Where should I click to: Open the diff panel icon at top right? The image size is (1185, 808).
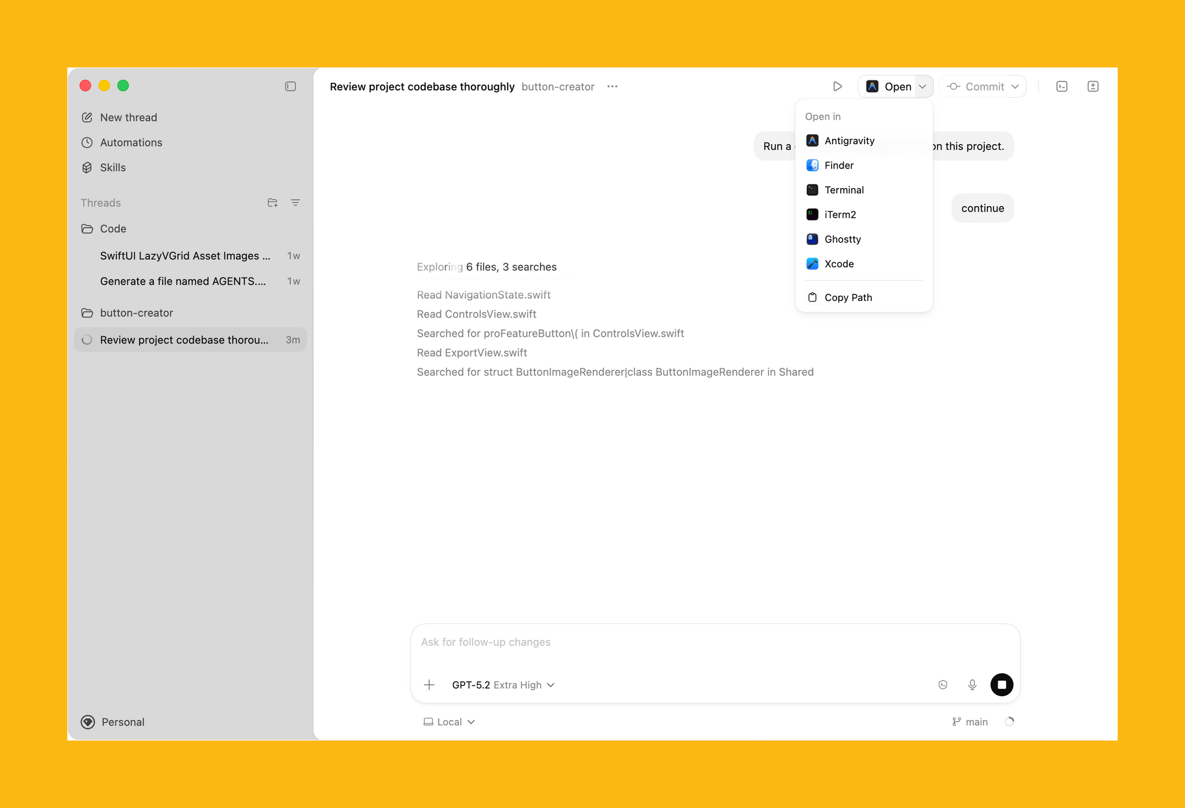[1093, 86]
